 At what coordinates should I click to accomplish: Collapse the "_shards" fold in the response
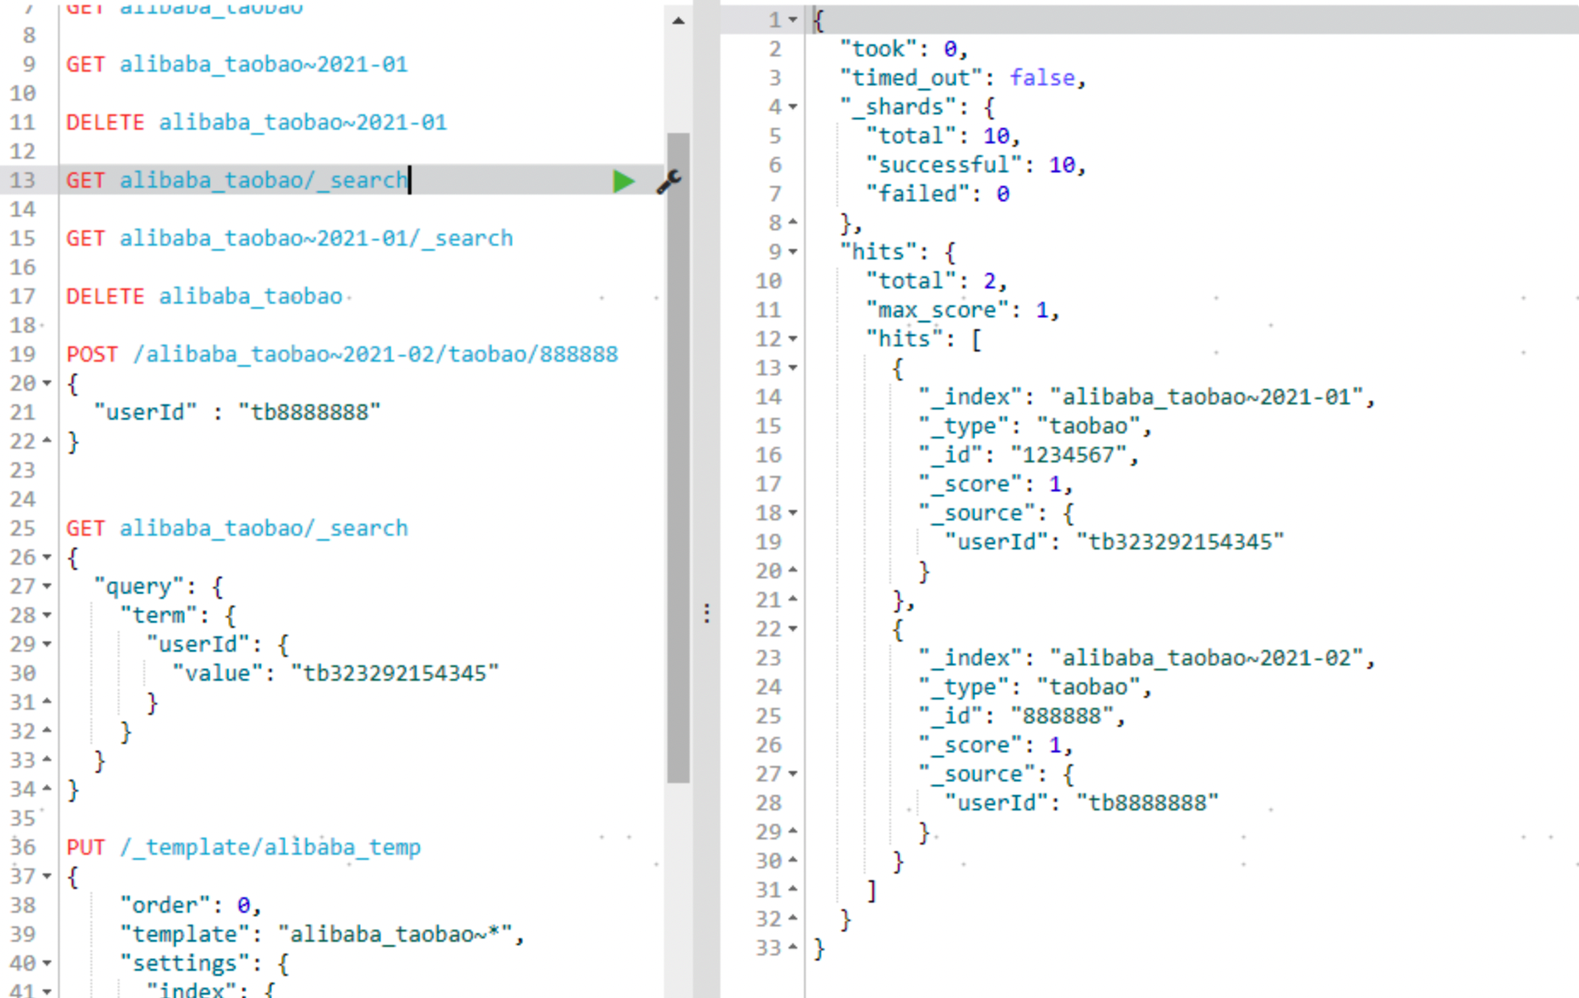click(x=793, y=107)
